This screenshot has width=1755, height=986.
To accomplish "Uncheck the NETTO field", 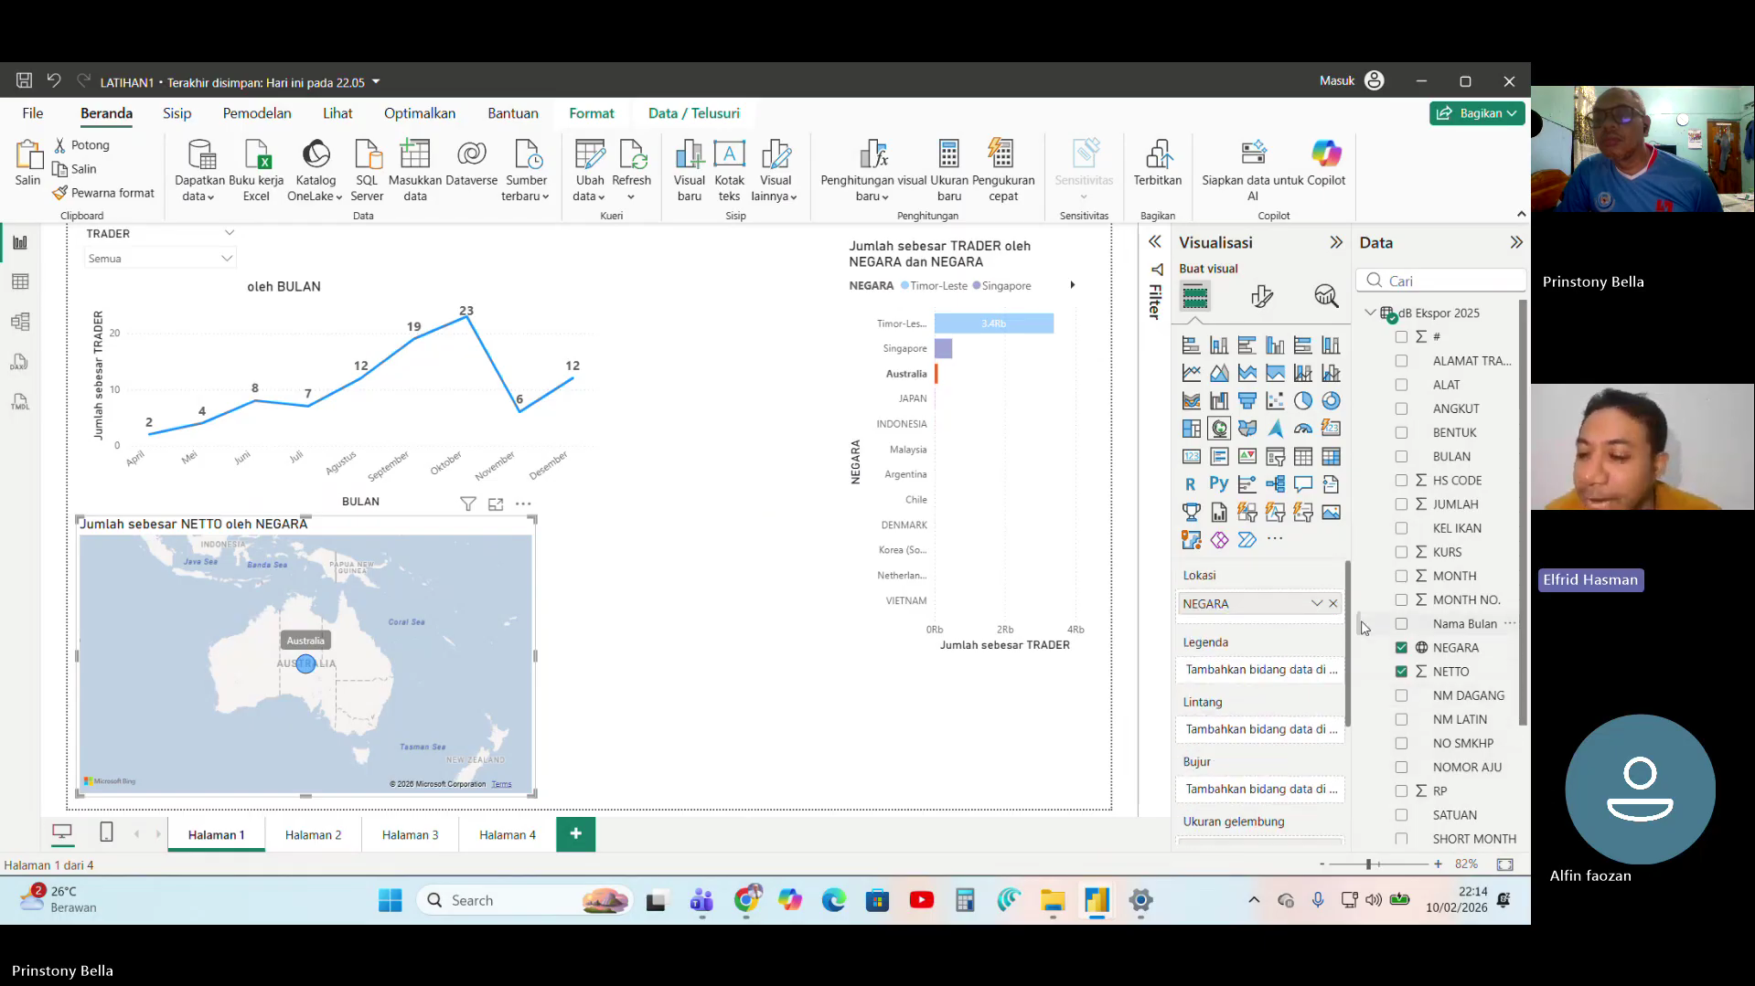I will [x=1401, y=671].
